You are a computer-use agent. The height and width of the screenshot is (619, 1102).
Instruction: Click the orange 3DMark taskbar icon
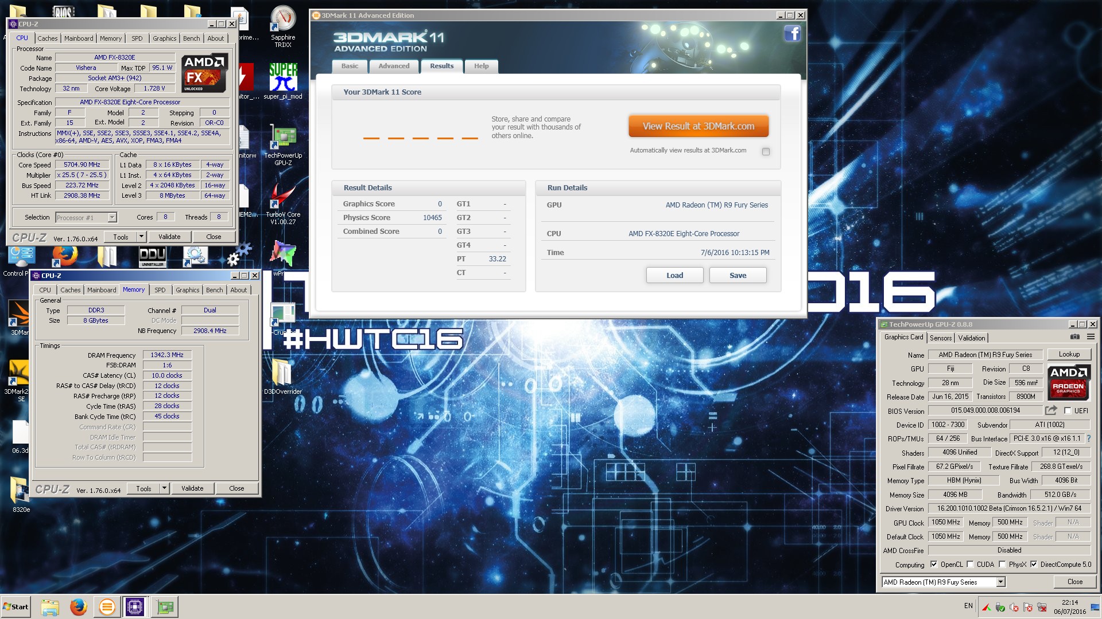(107, 606)
